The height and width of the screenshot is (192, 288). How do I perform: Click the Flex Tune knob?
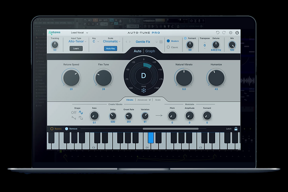click(104, 78)
